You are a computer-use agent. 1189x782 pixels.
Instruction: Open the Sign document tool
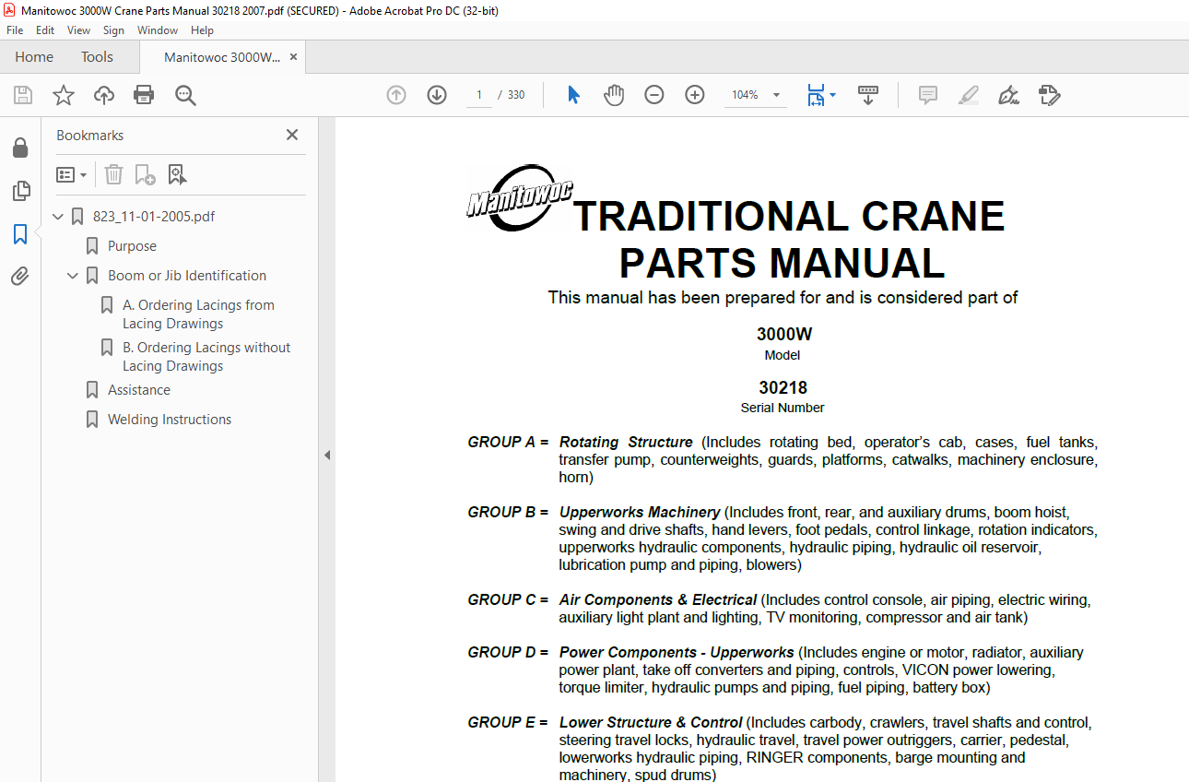[x=1008, y=95]
